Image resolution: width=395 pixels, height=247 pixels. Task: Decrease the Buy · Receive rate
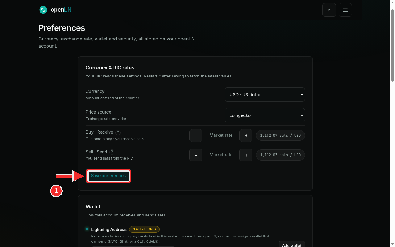pos(196,136)
